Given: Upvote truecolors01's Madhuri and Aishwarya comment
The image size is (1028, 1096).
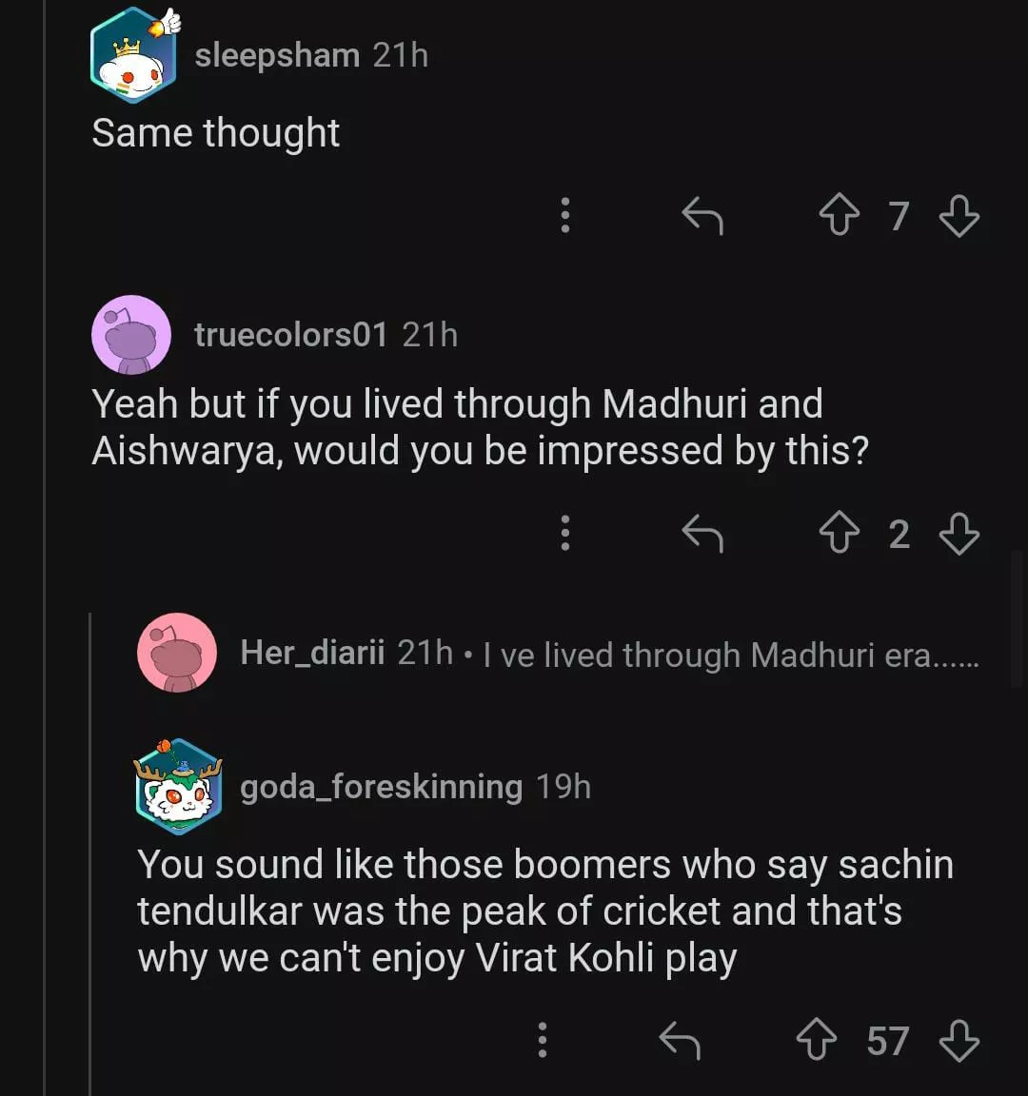Looking at the screenshot, I should (x=839, y=534).
